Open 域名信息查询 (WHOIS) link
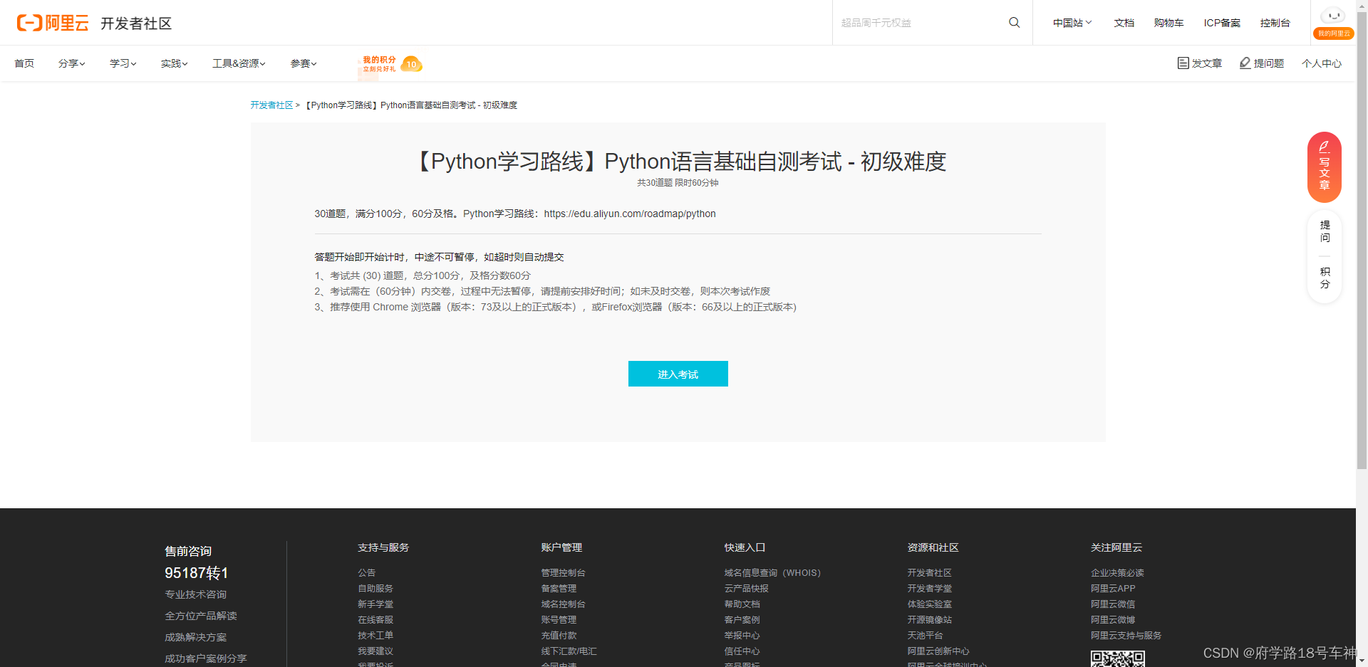Image resolution: width=1368 pixels, height=667 pixels. tap(772, 572)
